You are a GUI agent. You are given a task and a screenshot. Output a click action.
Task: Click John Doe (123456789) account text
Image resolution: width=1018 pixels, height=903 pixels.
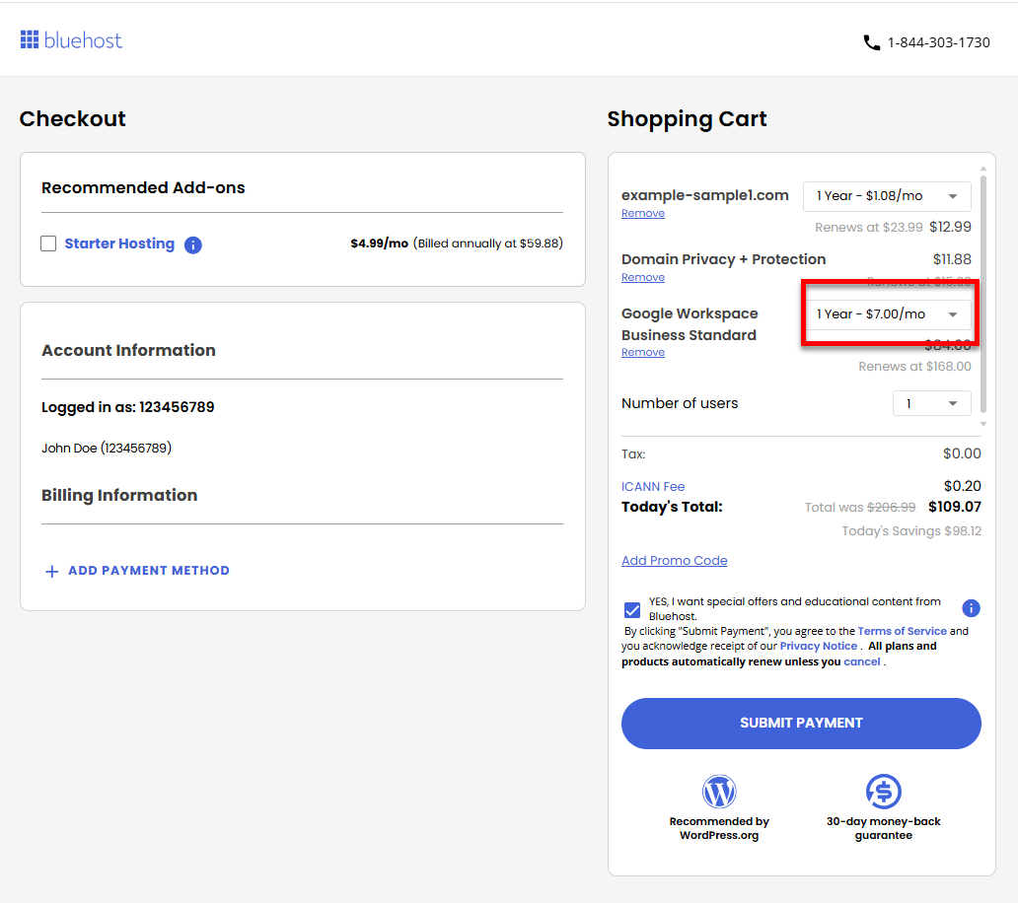coord(107,449)
